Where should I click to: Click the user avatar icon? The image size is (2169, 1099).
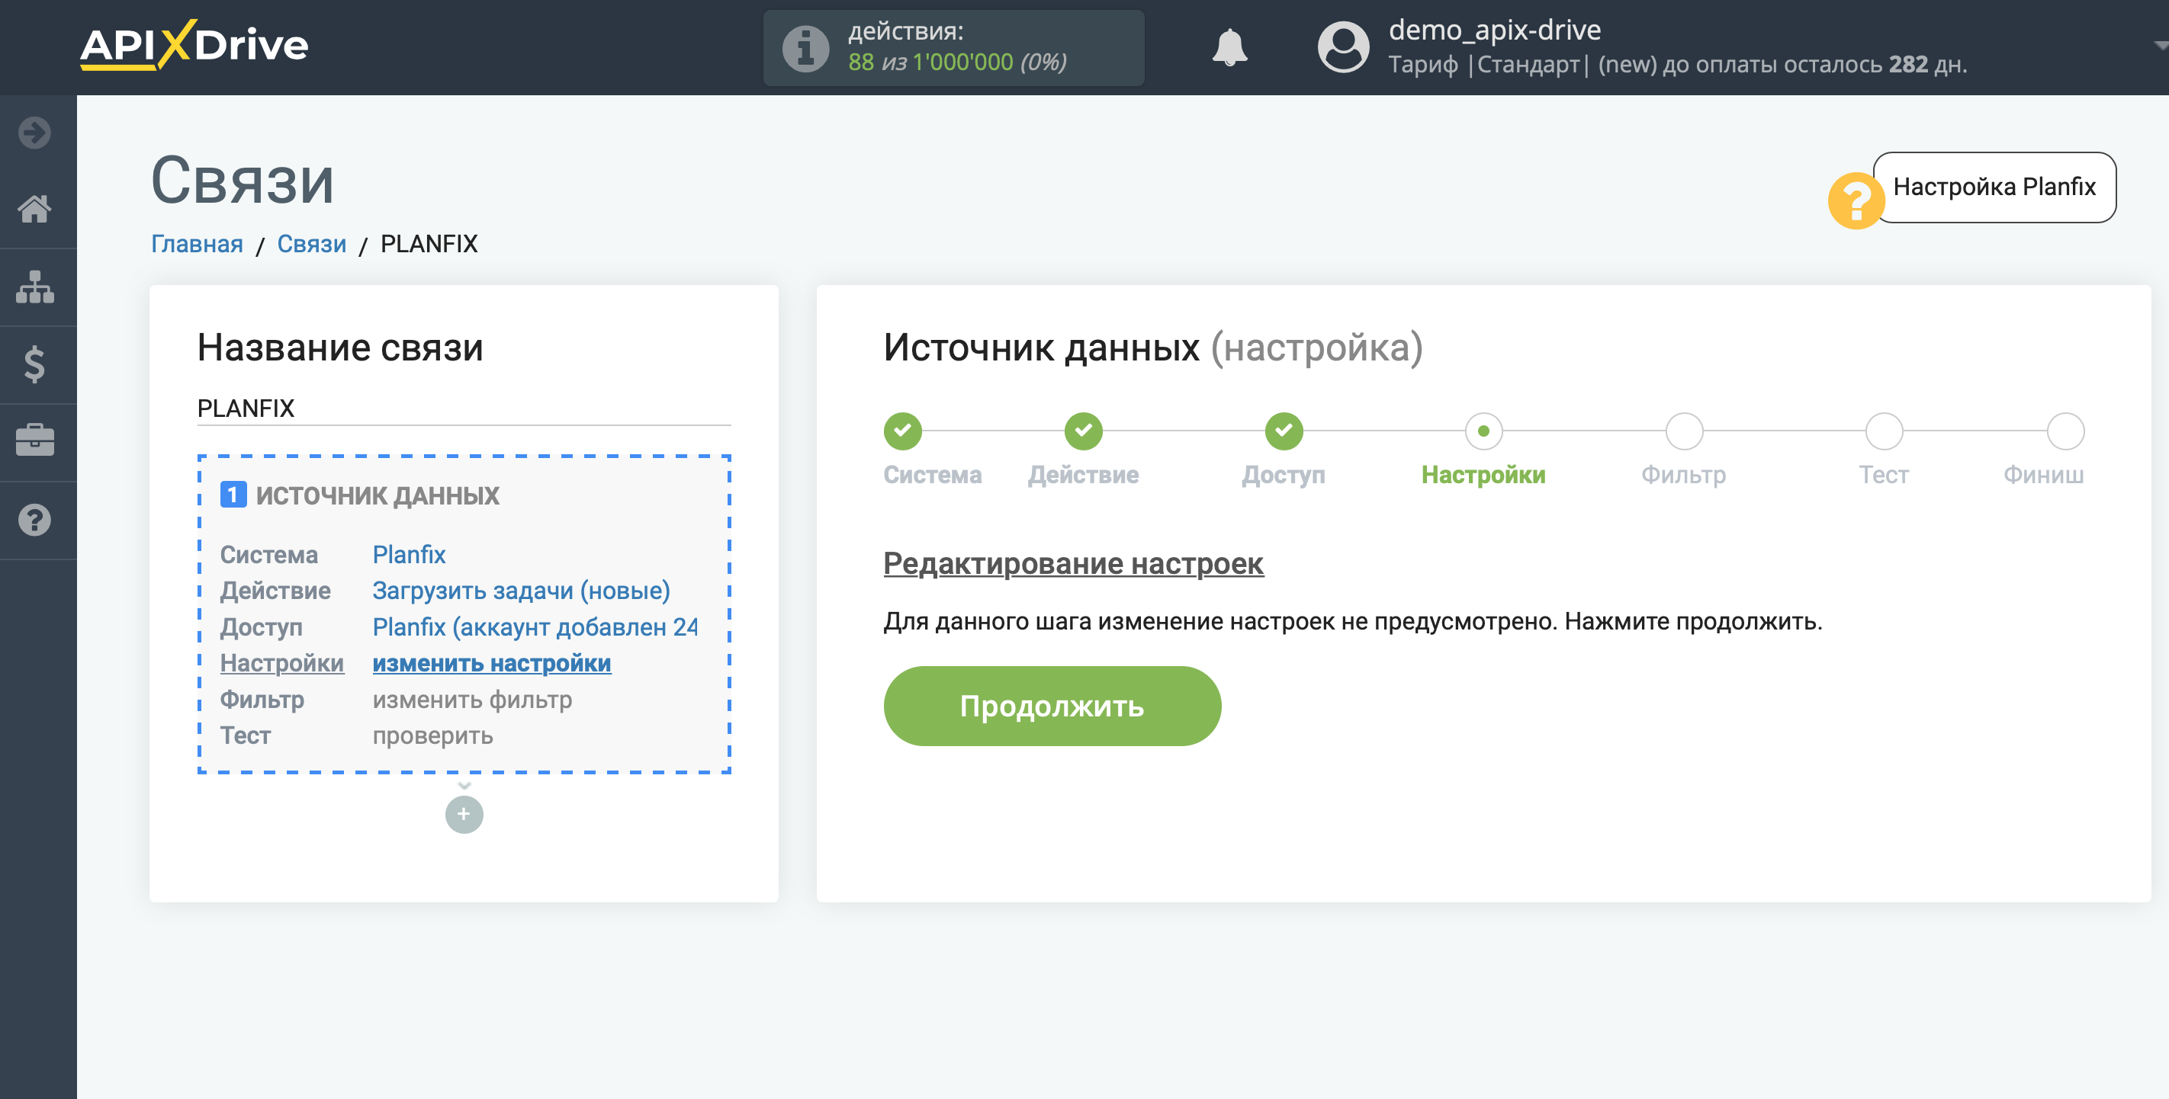coord(1343,47)
